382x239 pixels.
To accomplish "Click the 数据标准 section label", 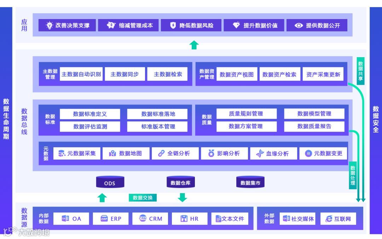I will 50,119.
